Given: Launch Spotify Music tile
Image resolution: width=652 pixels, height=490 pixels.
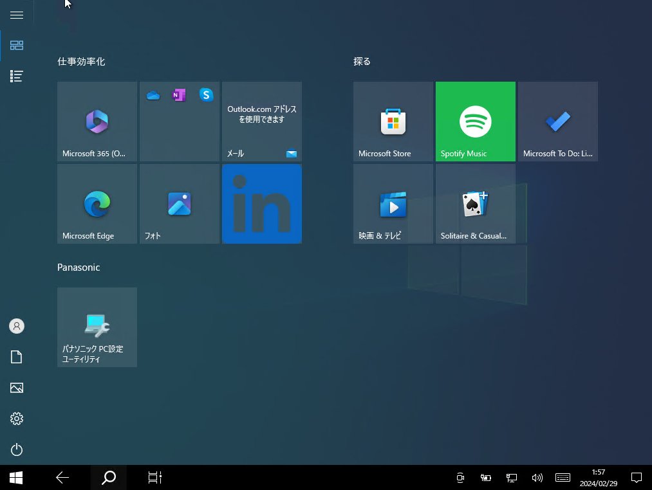Looking at the screenshot, I should [x=475, y=122].
